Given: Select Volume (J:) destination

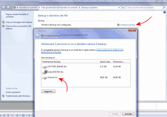Looking at the screenshot, I should point(86,77).
